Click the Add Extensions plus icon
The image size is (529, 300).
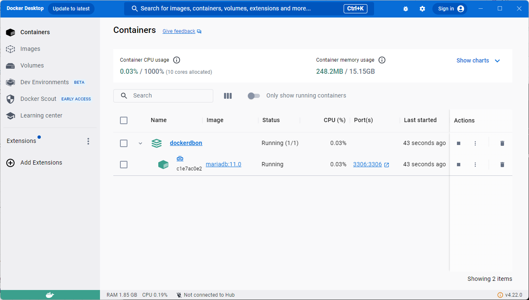click(x=10, y=163)
